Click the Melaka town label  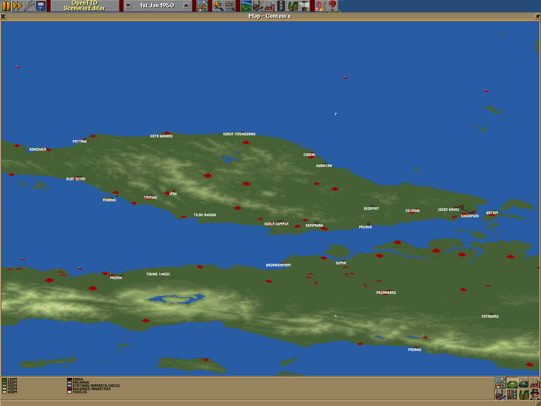(366, 227)
